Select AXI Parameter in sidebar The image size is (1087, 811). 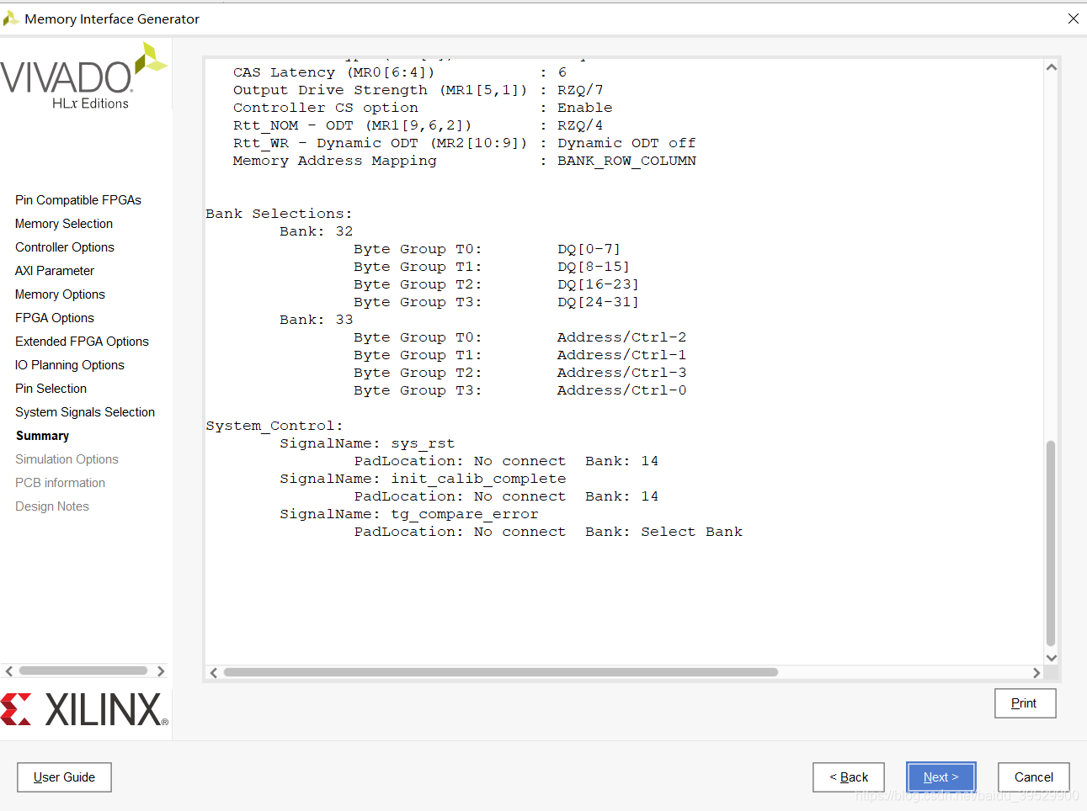point(55,271)
